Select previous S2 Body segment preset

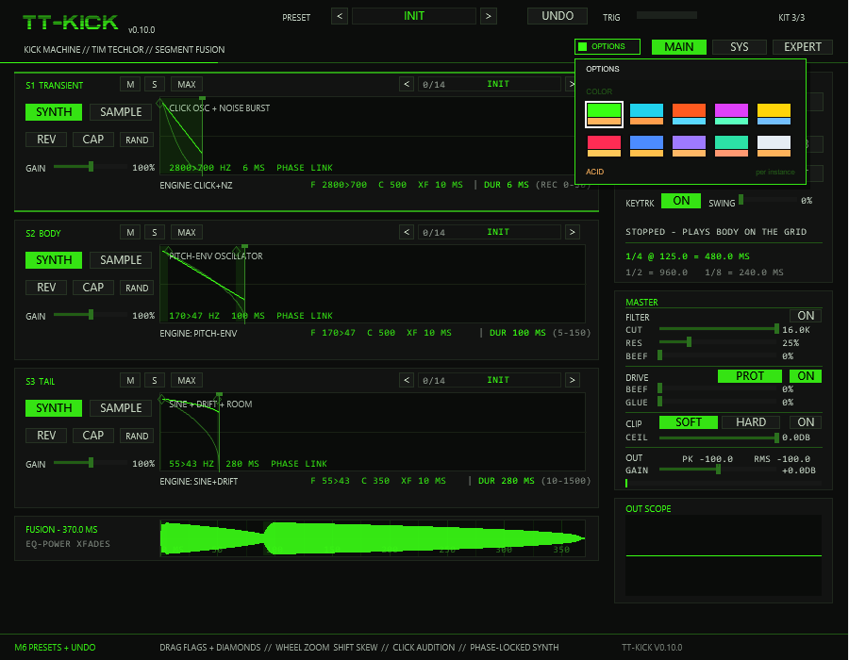[407, 232]
